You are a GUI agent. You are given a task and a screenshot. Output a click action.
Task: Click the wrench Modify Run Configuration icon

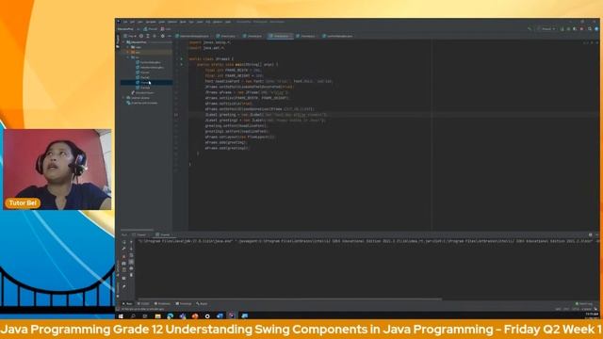(x=123, y=249)
